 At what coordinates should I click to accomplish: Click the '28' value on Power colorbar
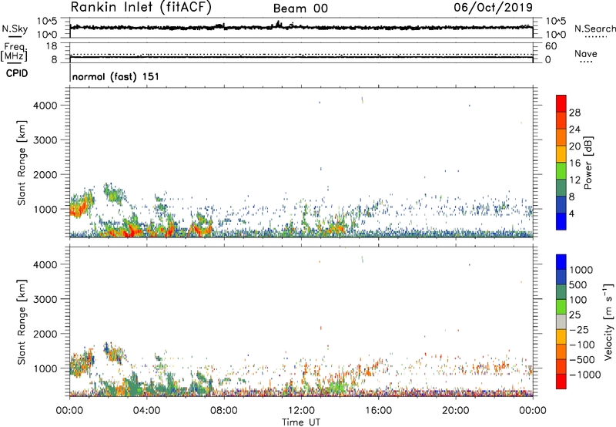point(574,113)
